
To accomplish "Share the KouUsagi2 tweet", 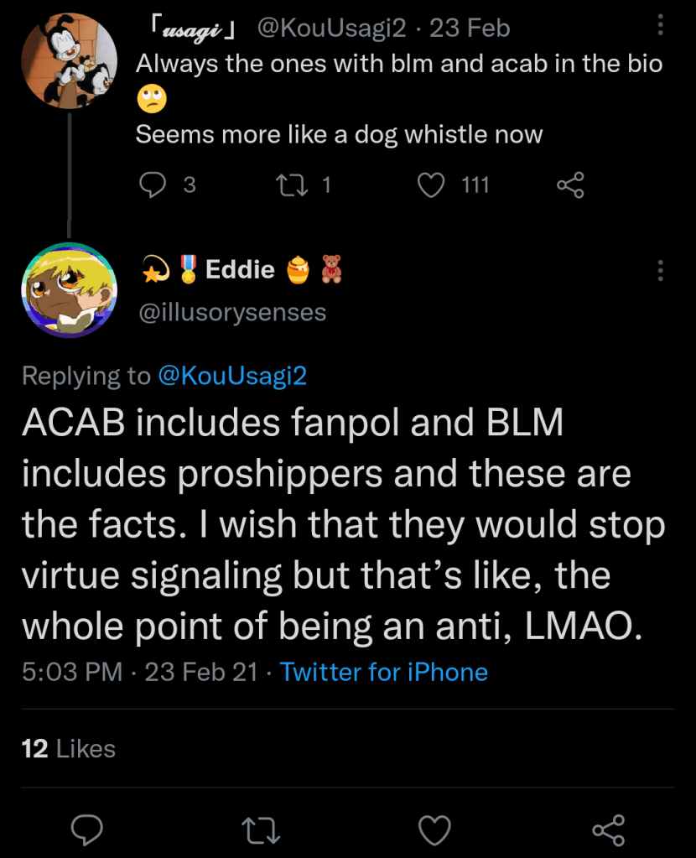I will [570, 185].
